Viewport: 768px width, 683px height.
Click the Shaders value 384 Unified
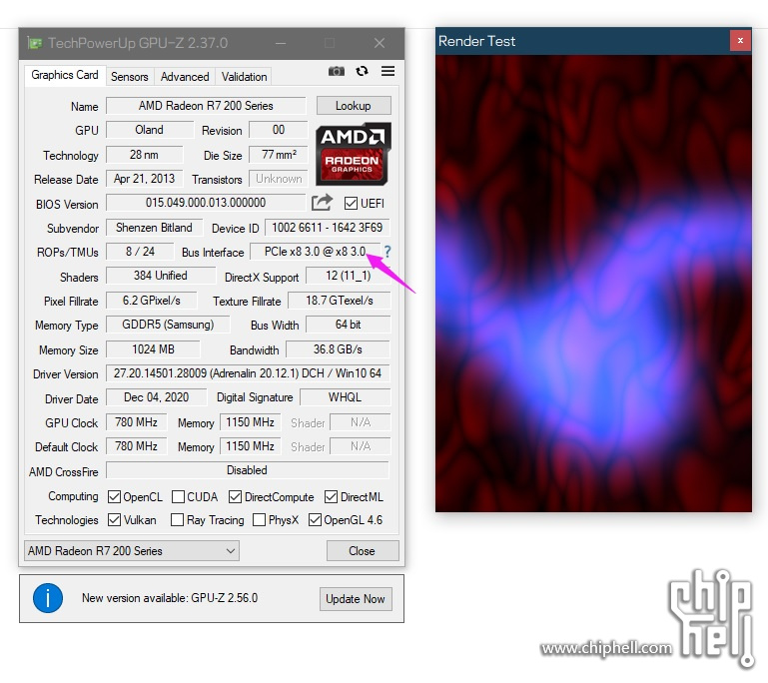click(x=161, y=276)
